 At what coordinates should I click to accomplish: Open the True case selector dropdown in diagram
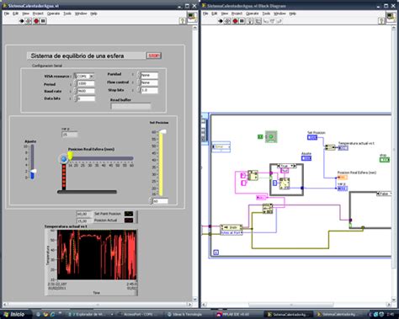point(292,166)
